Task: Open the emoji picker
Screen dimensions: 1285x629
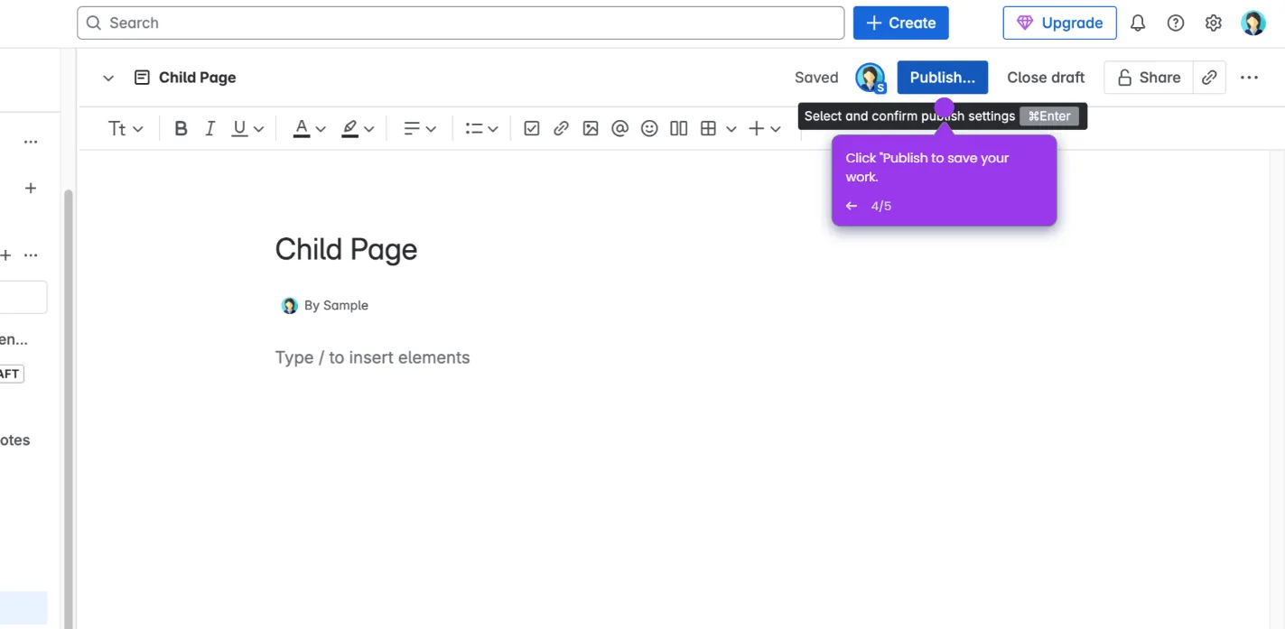Action: 649,129
